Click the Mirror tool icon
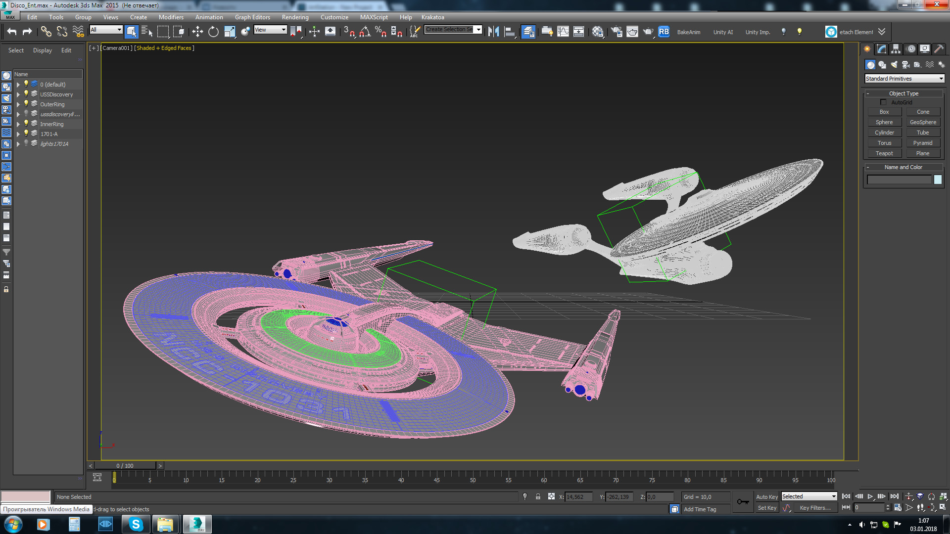Viewport: 950px width, 534px height. [x=493, y=32]
